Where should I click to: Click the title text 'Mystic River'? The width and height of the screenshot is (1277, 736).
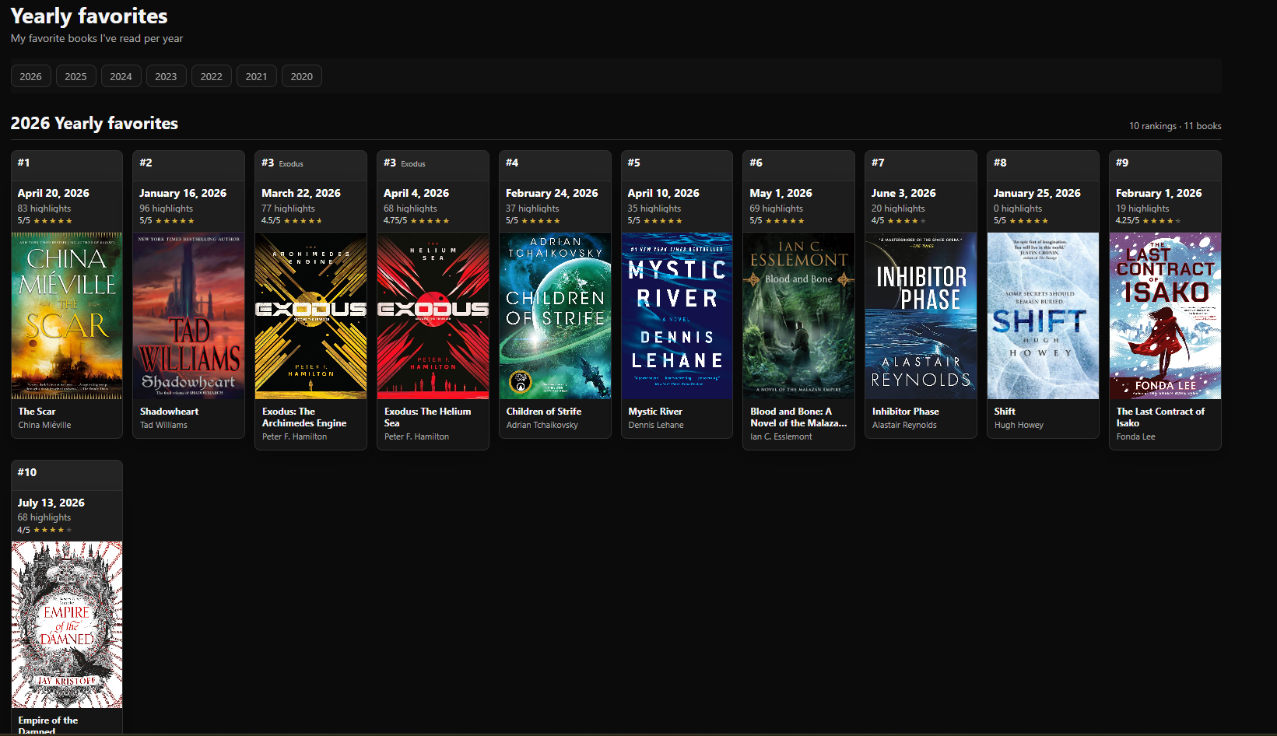pyautogui.click(x=655, y=412)
